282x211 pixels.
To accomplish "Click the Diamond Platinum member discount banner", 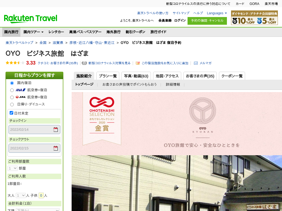I will pos(254,18).
